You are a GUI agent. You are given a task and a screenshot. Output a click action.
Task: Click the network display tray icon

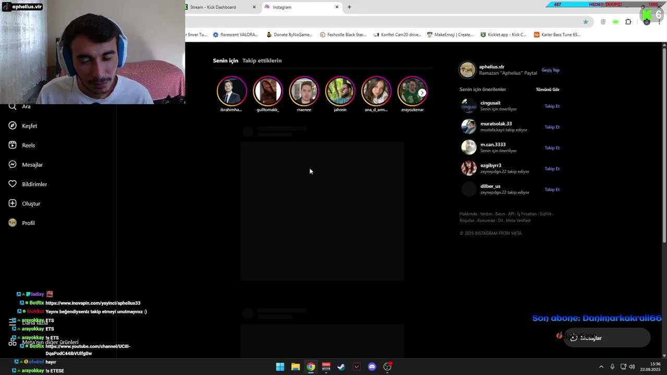point(623,367)
